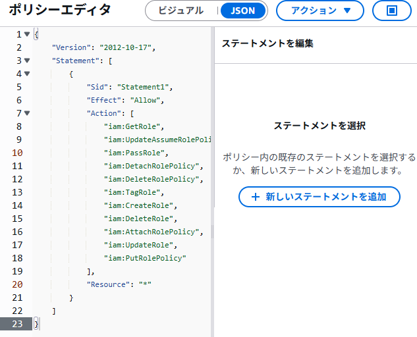The height and width of the screenshot is (337, 417).
Task: Click the "Version" key text
Action: pos(71,47)
